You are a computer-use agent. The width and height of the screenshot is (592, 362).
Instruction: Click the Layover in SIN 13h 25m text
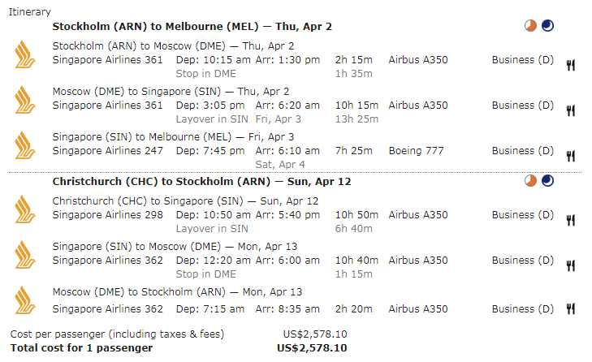[277, 119]
